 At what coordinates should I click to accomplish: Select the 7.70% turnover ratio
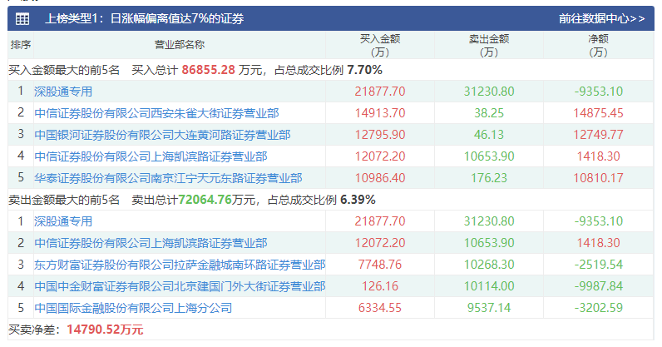365,70
